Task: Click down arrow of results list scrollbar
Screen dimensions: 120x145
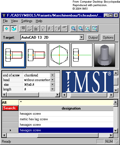Action: (116, 131)
